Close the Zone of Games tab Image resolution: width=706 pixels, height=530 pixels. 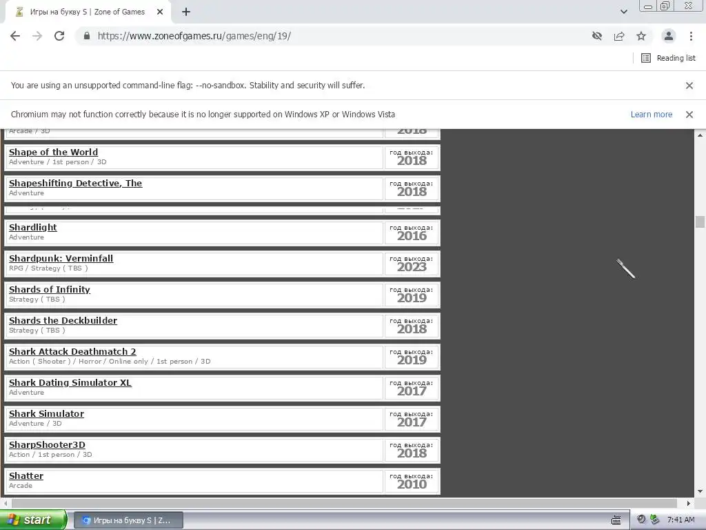[x=160, y=12]
